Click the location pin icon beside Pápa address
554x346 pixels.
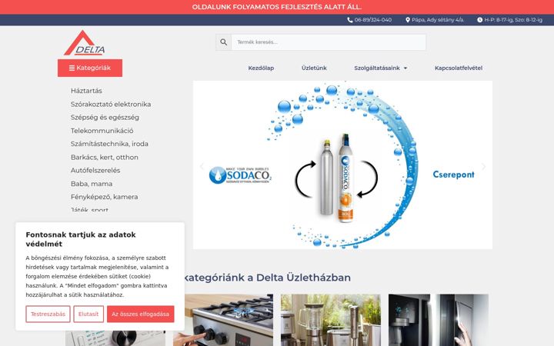click(408, 20)
